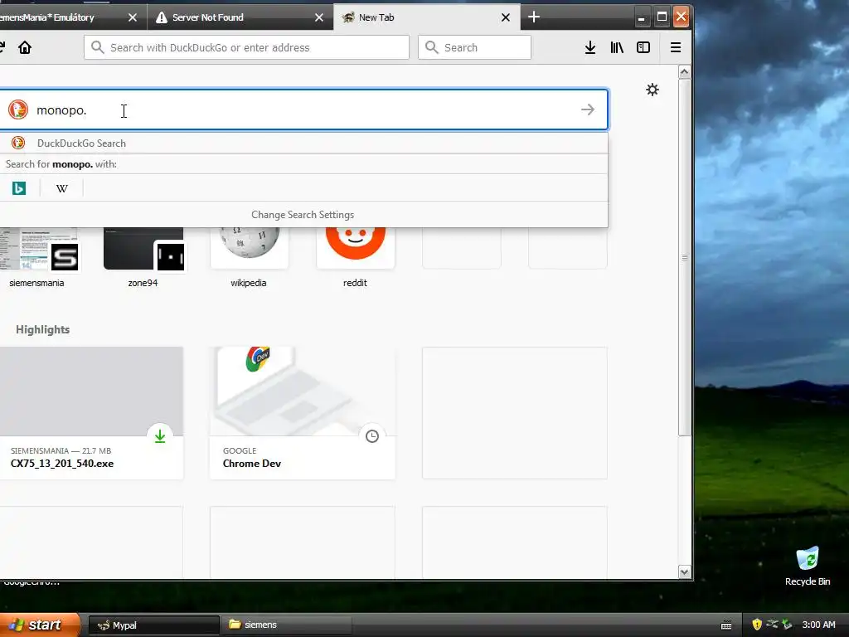
Task: Click the magnifier icon in address bar
Action: tap(98, 47)
